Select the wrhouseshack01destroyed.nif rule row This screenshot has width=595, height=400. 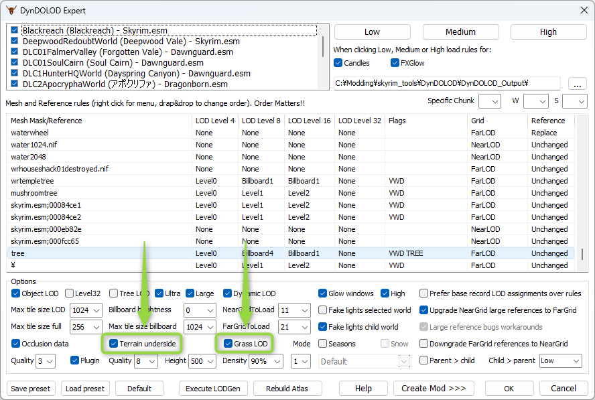point(291,169)
